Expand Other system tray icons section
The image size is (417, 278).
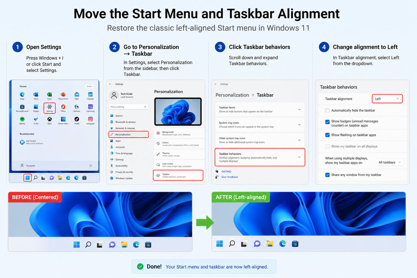click(260, 140)
